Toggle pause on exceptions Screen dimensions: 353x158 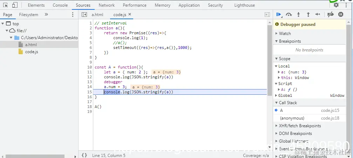point(341,14)
